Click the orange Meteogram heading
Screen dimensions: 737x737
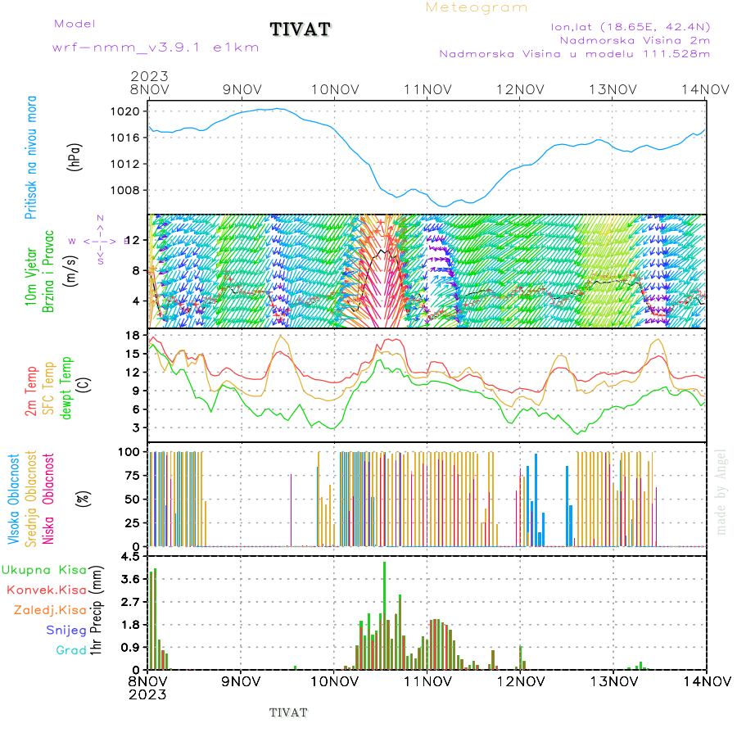[x=477, y=7]
